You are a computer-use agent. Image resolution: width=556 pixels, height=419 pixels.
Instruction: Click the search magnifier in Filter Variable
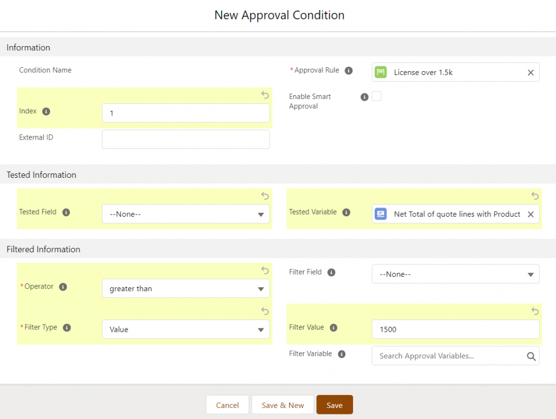click(531, 356)
